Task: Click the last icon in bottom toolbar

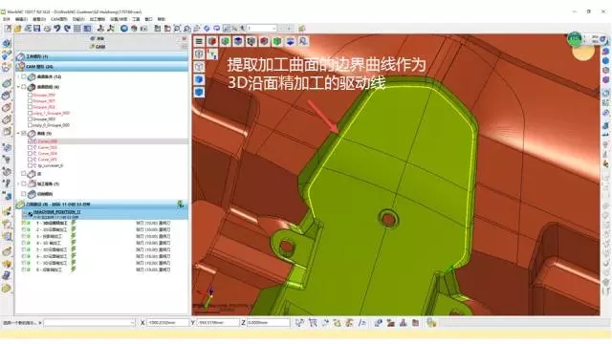Action: point(431,323)
